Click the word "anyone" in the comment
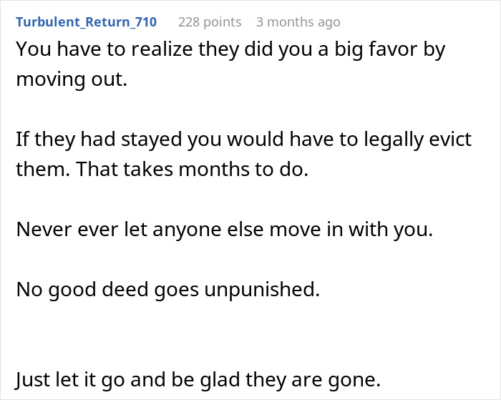501x400 pixels. 187,230
